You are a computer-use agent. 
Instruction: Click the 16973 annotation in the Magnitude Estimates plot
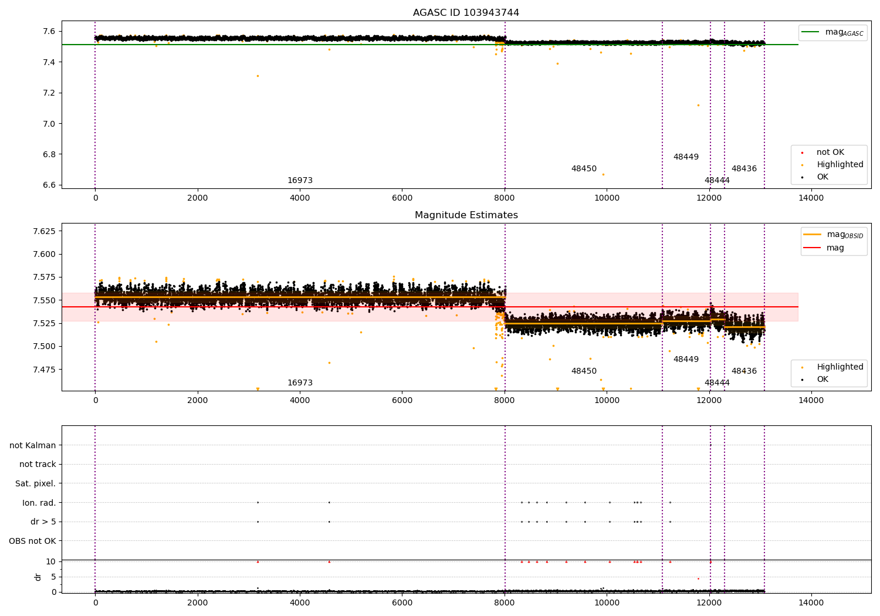[x=300, y=383]
